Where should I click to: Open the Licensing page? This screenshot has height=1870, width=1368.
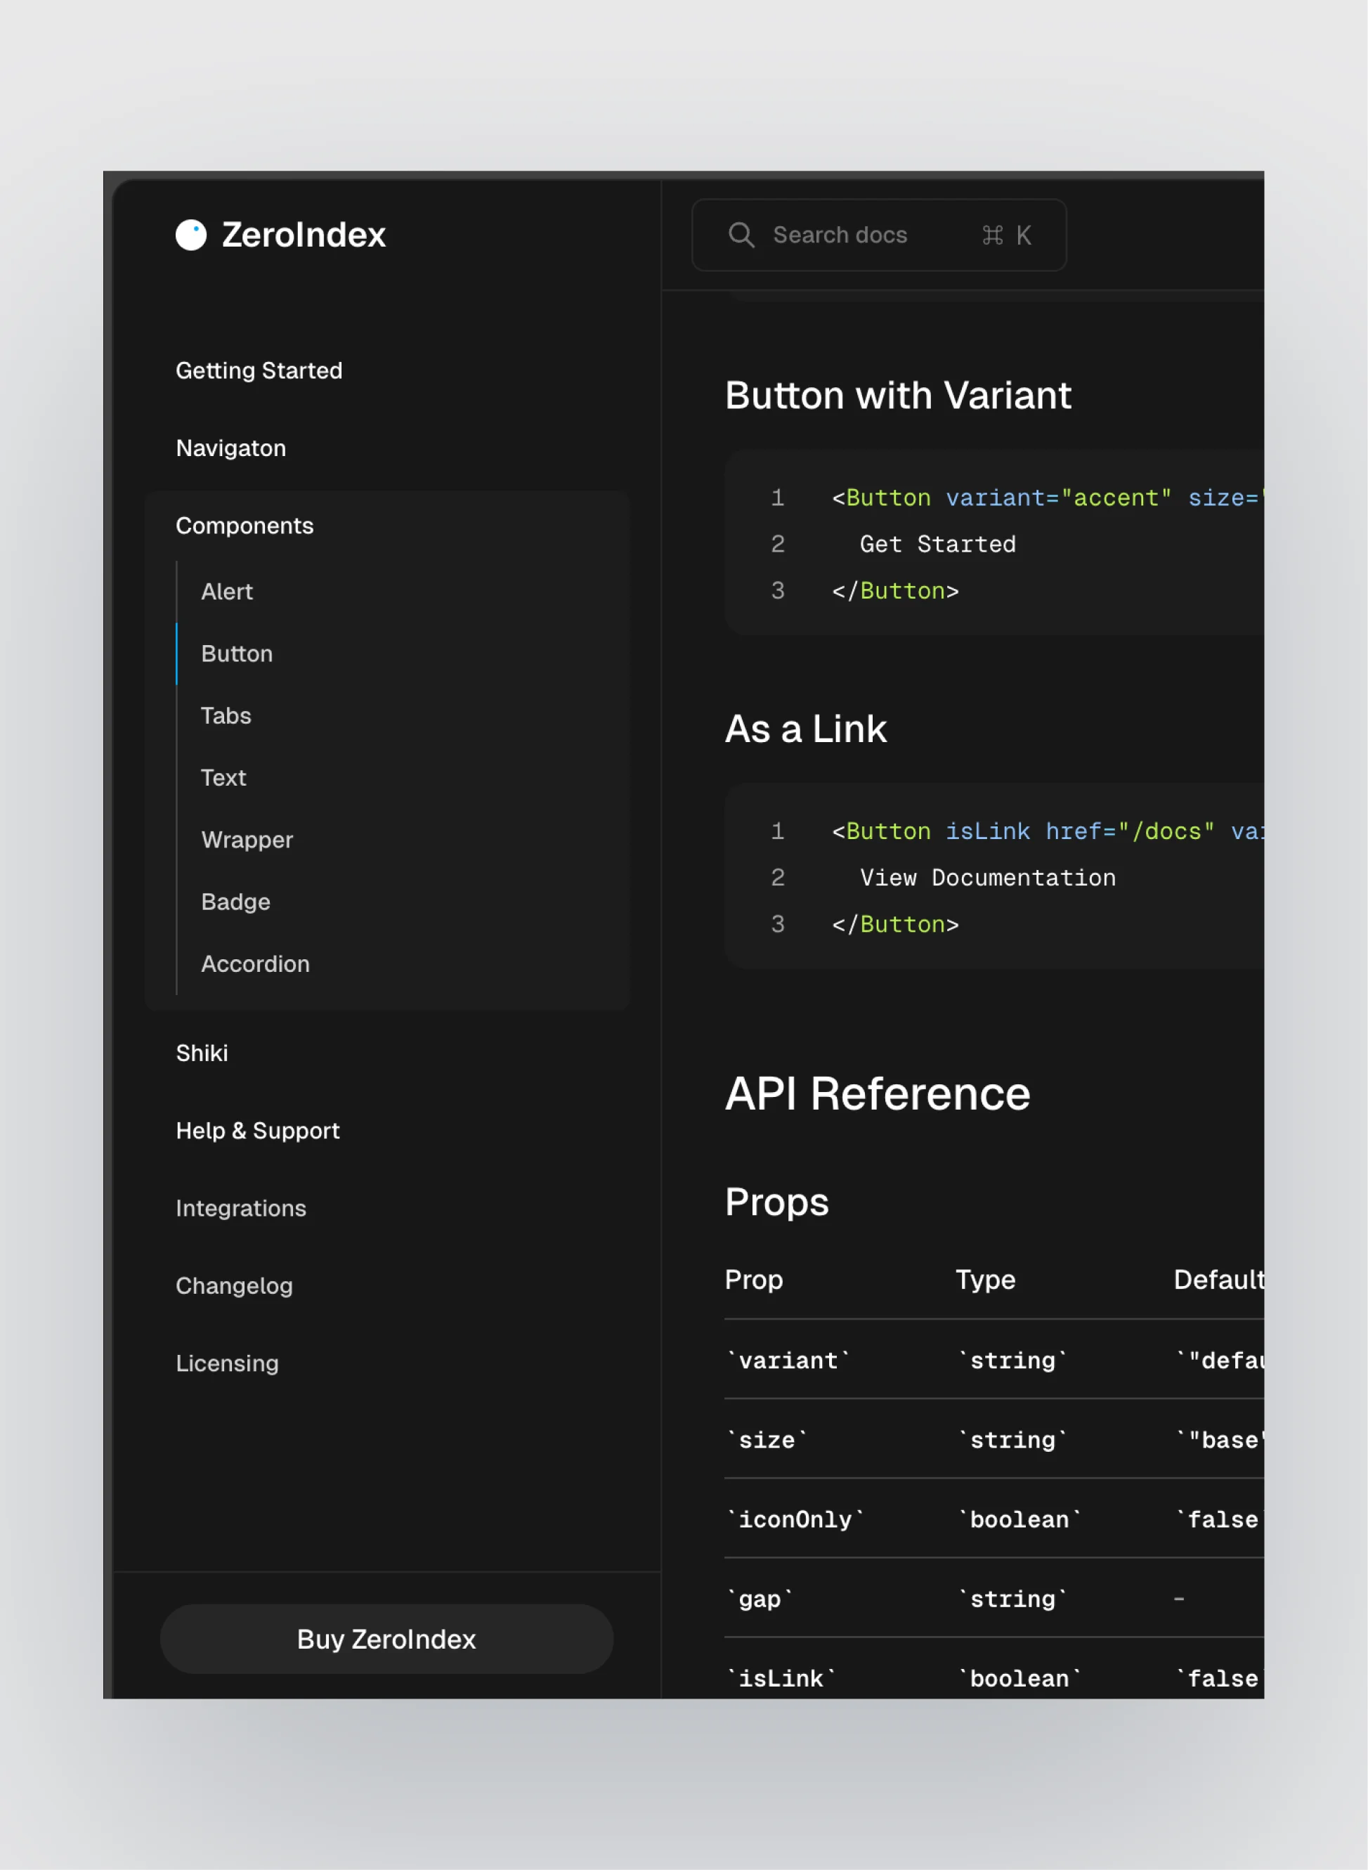click(227, 1363)
